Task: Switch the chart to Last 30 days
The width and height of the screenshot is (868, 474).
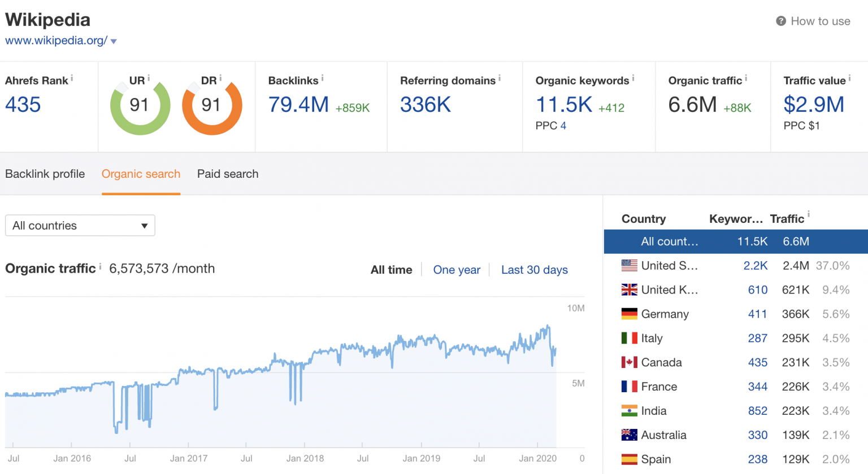Action: (x=534, y=270)
